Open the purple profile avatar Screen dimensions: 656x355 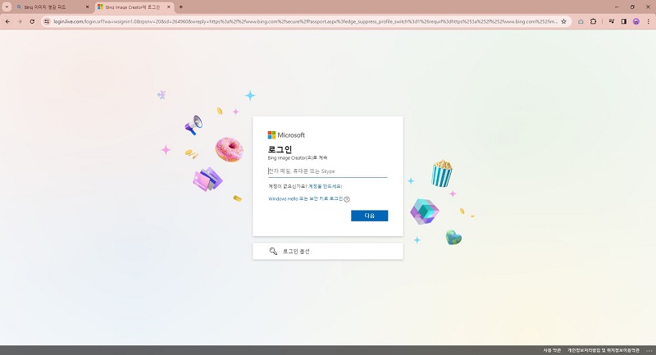coord(636,21)
